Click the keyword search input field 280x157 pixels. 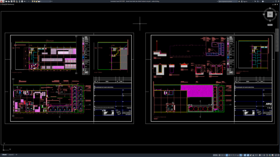(x=228, y=1)
